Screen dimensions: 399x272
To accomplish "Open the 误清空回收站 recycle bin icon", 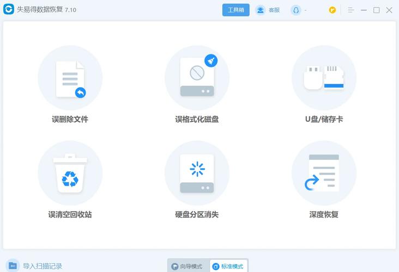I will click(x=70, y=173).
